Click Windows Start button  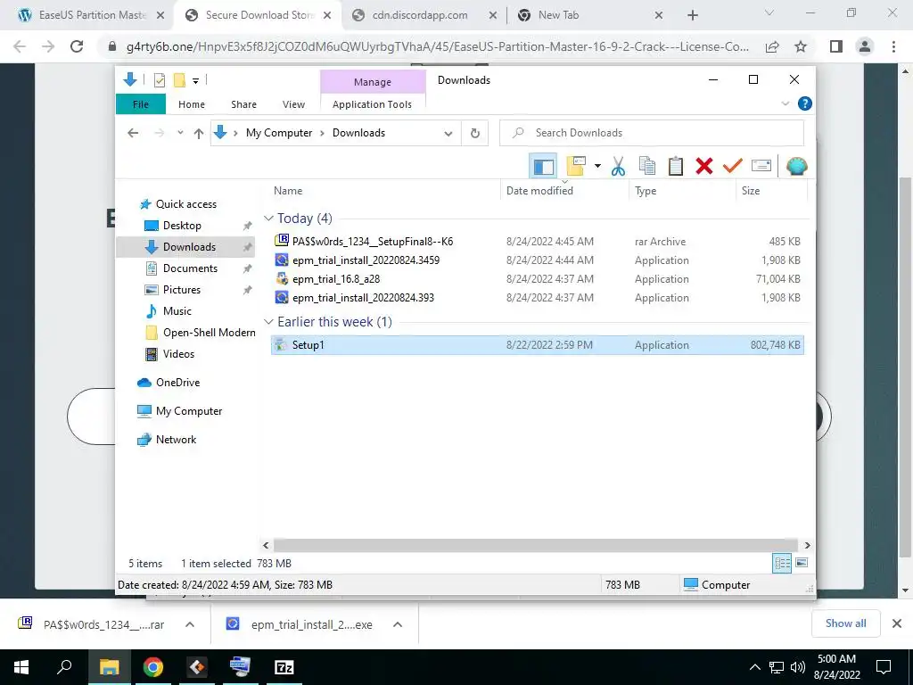21,667
